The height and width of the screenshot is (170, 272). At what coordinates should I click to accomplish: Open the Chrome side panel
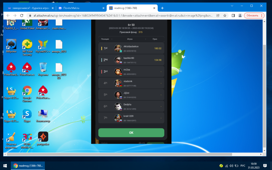point(233,16)
